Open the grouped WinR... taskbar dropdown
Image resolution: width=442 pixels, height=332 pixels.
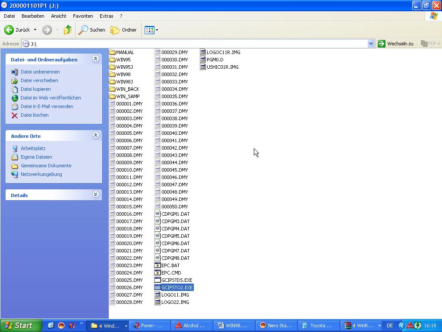(x=379, y=326)
